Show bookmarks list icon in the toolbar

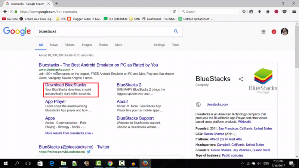click(x=251, y=12)
